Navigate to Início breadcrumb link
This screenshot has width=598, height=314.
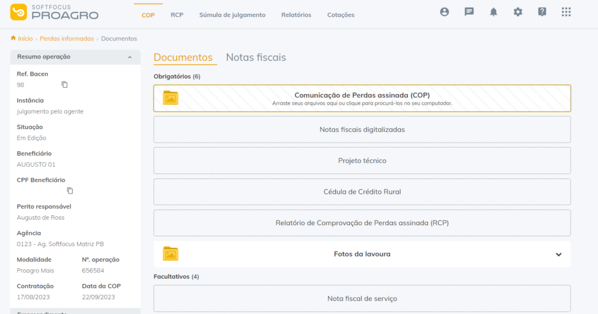click(x=25, y=39)
